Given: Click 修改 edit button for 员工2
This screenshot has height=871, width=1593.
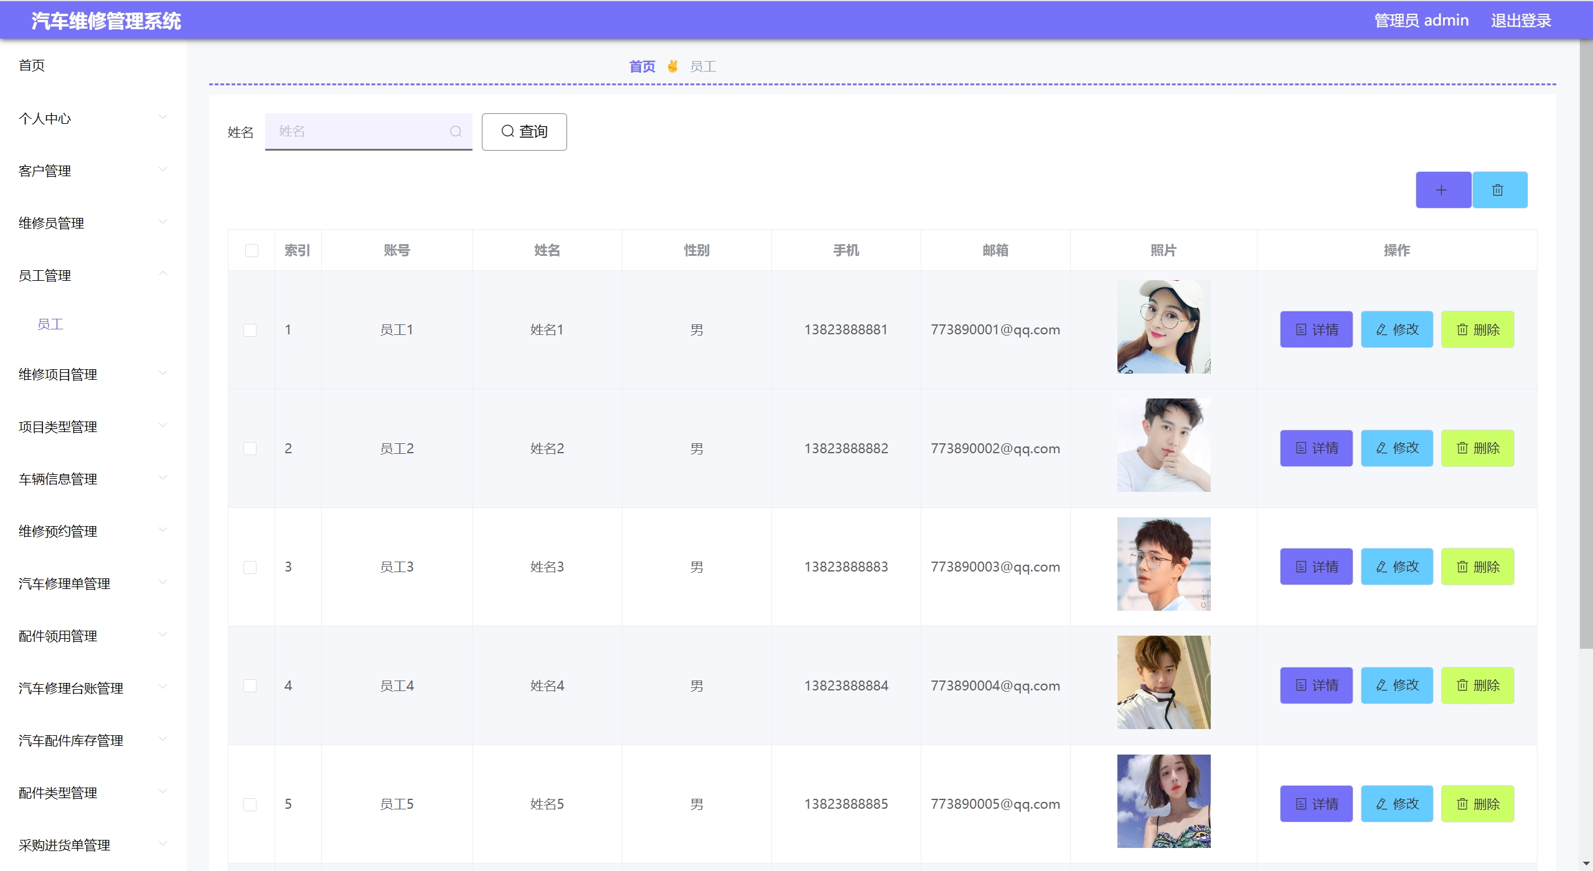Looking at the screenshot, I should [1396, 448].
